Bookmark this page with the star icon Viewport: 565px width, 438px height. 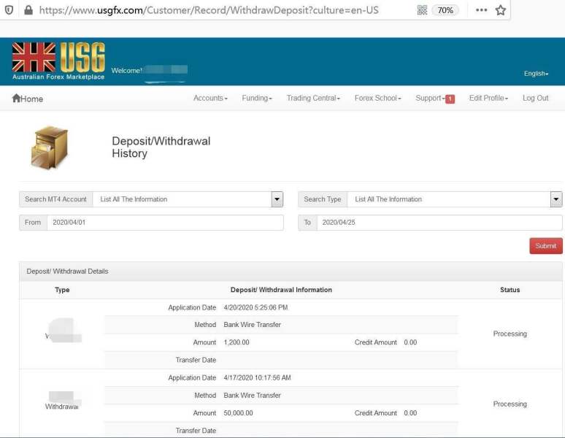point(501,10)
